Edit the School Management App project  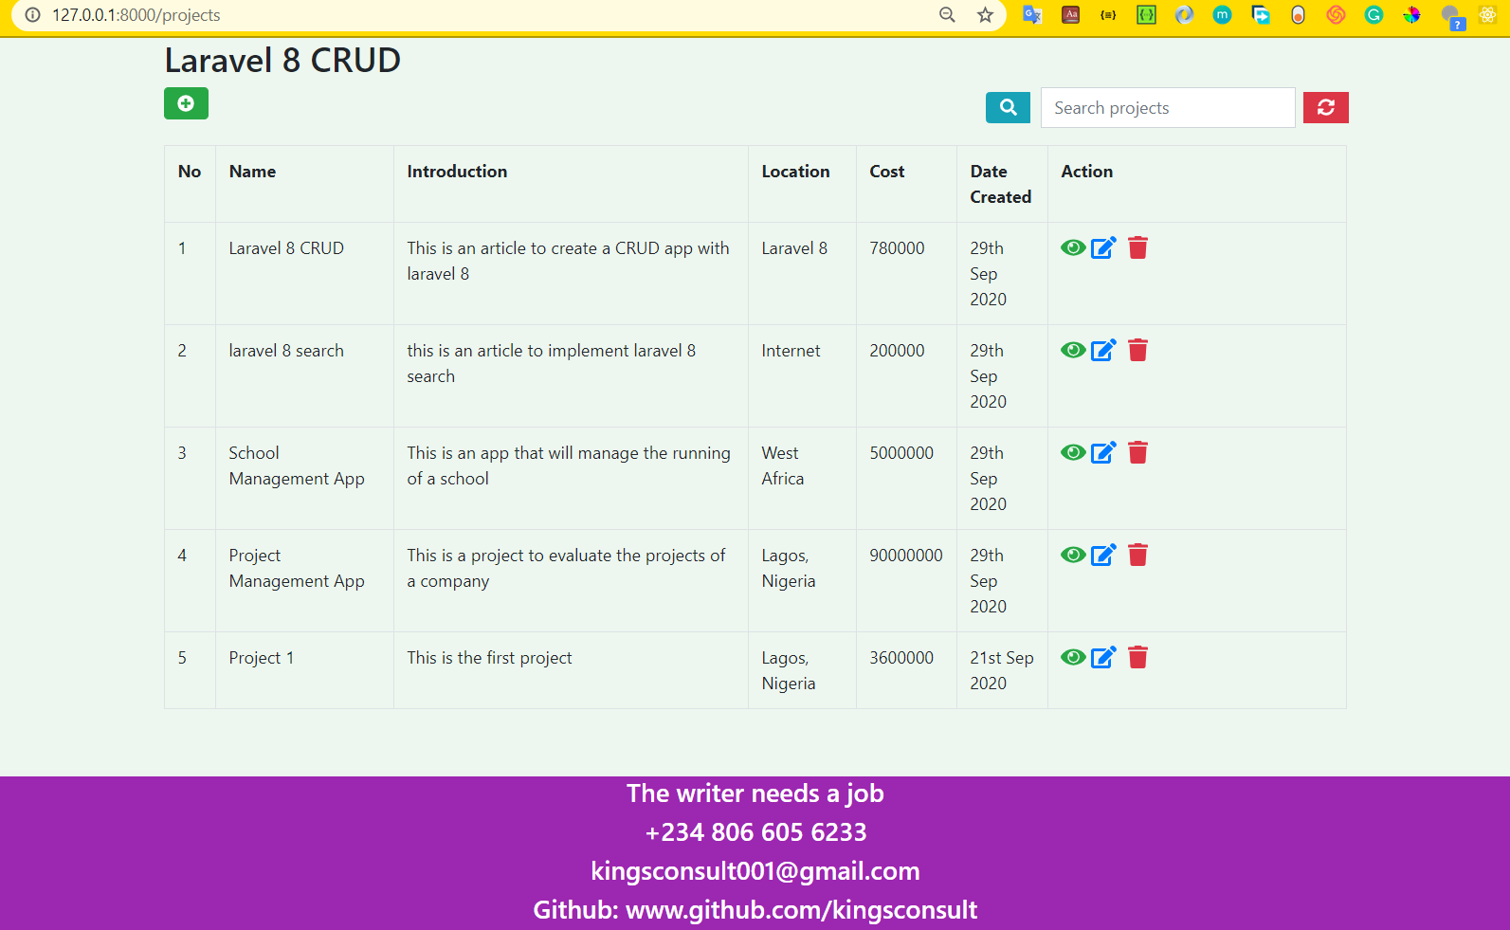tap(1103, 452)
